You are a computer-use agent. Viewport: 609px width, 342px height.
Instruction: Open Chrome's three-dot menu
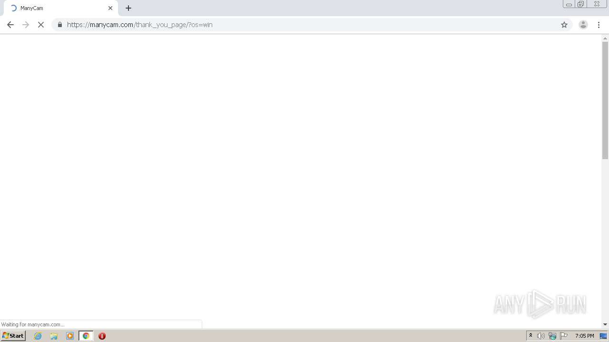point(599,25)
